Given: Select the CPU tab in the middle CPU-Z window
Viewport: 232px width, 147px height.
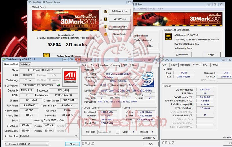Looking at the screenshot, I should point(84,65).
